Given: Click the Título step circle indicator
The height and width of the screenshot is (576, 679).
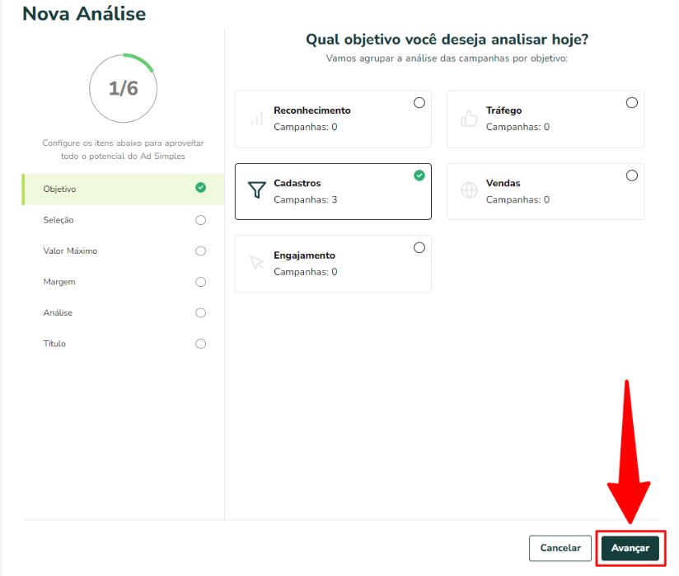Looking at the screenshot, I should click(200, 344).
